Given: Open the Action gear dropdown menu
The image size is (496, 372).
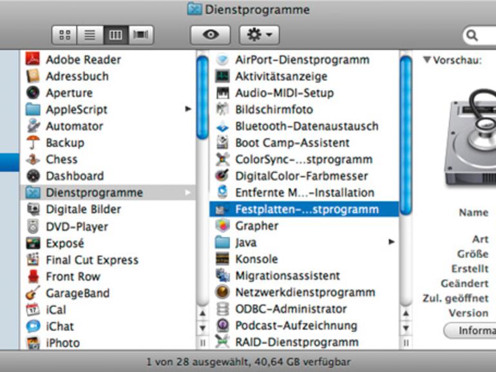Looking at the screenshot, I should pyautogui.click(x=260, y=35).
